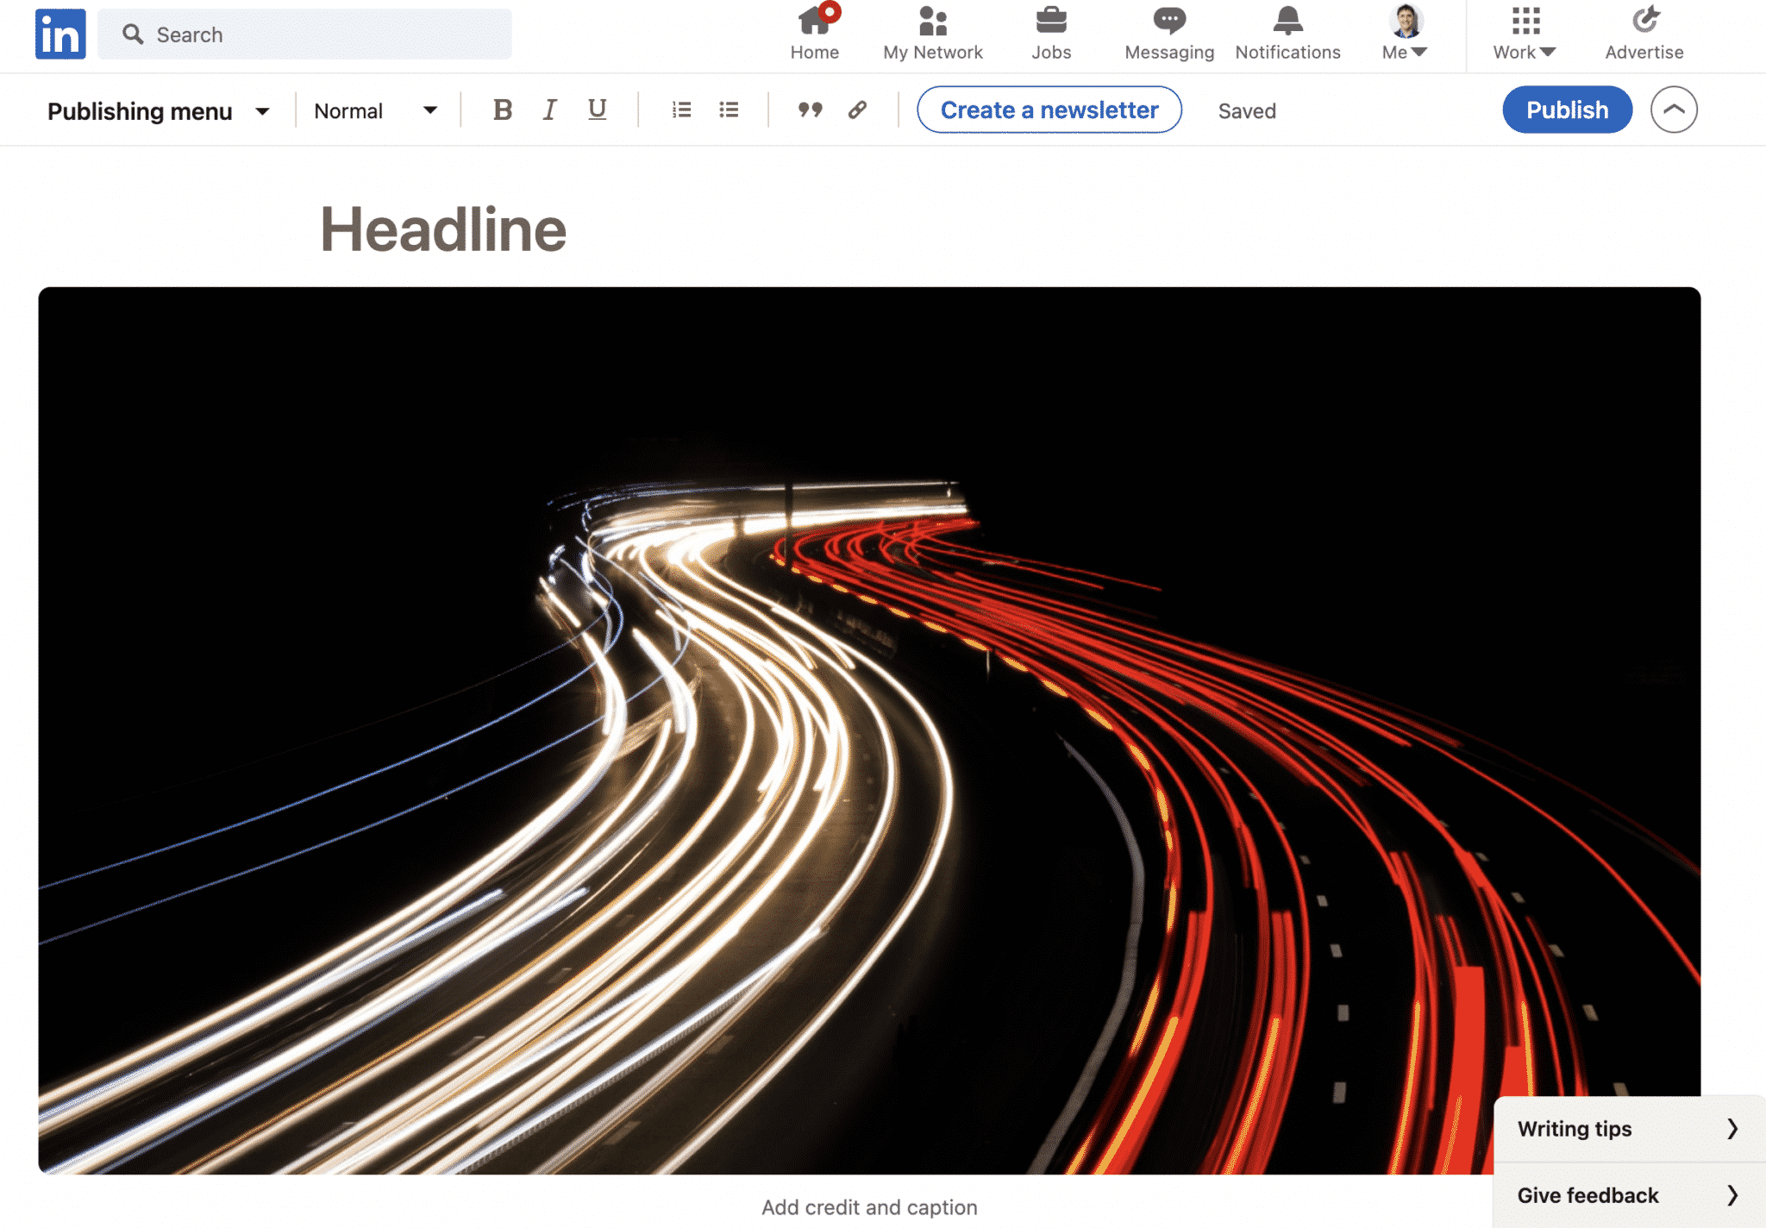
Task: Toggle underline formatting
Action: tap(596, 110)
